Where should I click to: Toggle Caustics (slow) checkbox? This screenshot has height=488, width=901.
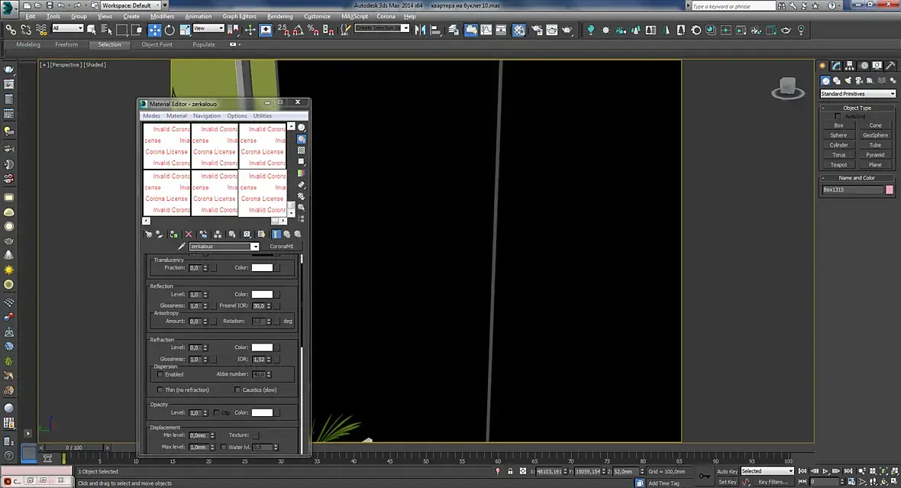pos(237,389)
